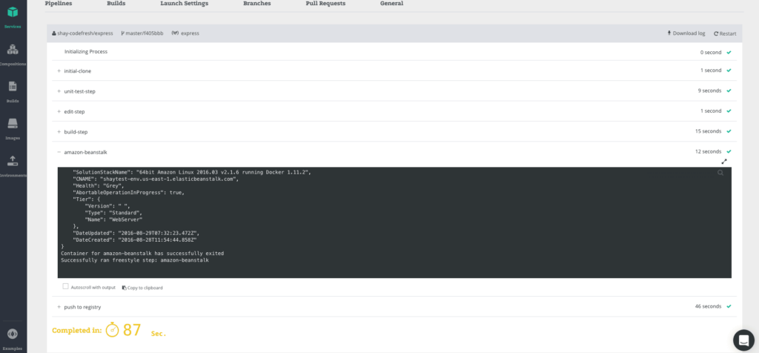Click the Download log button

point(686,33)
